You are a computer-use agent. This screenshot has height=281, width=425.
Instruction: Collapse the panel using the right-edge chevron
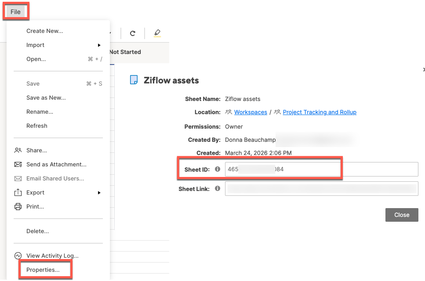[x=423, y=69]
